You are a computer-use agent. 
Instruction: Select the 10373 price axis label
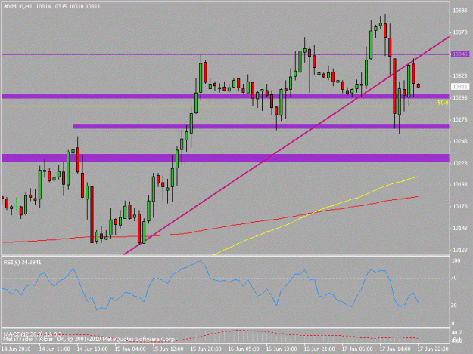pyautogui.click(x=460, y=32)
